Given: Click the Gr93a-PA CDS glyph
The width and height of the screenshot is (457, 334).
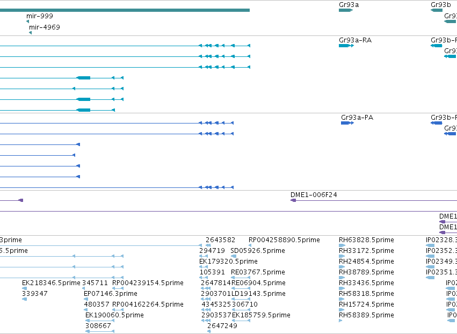Looking at the screenshot, I should tap(347, 123).
